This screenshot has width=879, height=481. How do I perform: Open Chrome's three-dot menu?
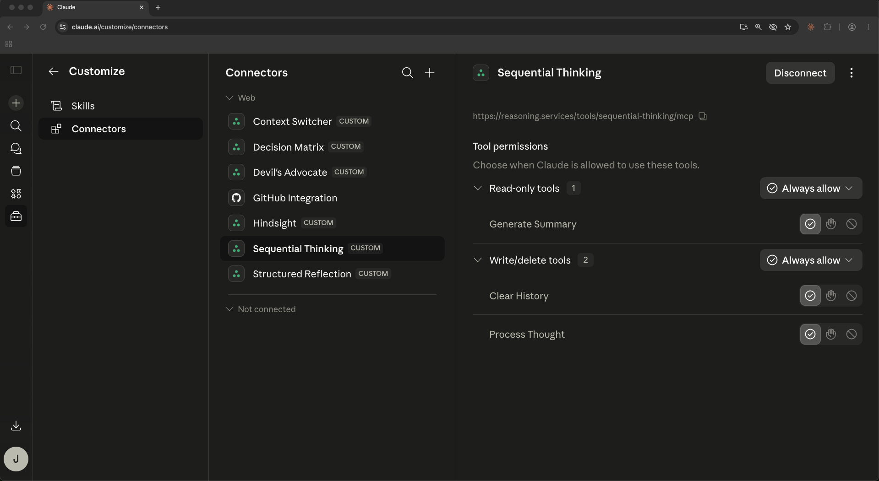pyautogui.click(x=868, y=27)
